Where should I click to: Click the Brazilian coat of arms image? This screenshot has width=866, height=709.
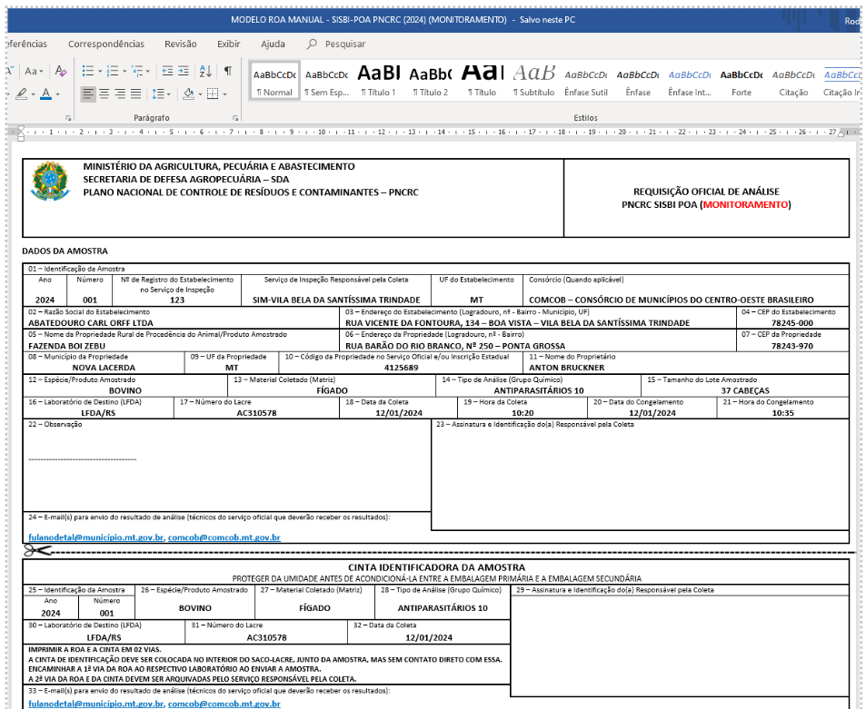[50, 181]
